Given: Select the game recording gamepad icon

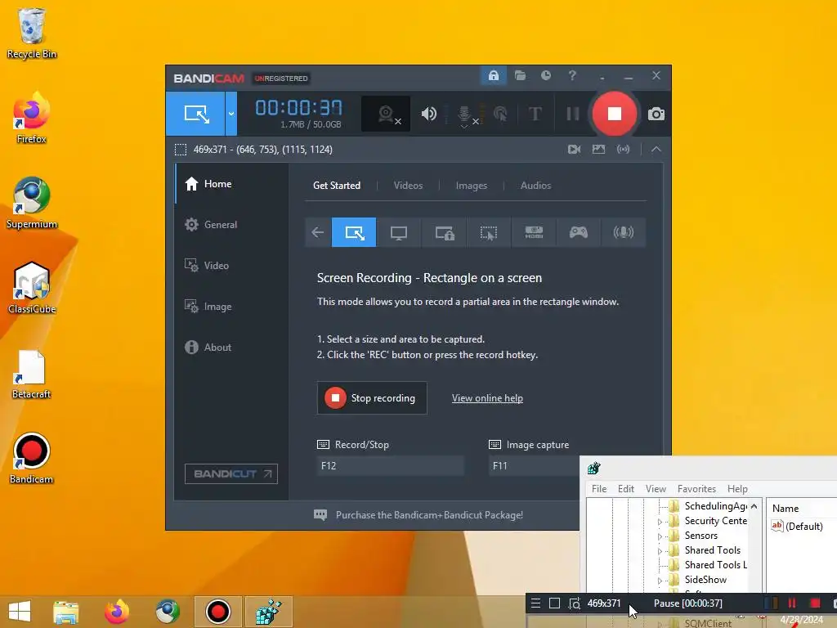Looking at the screenshot, I should pyautogui.click(x=579, y=232).
